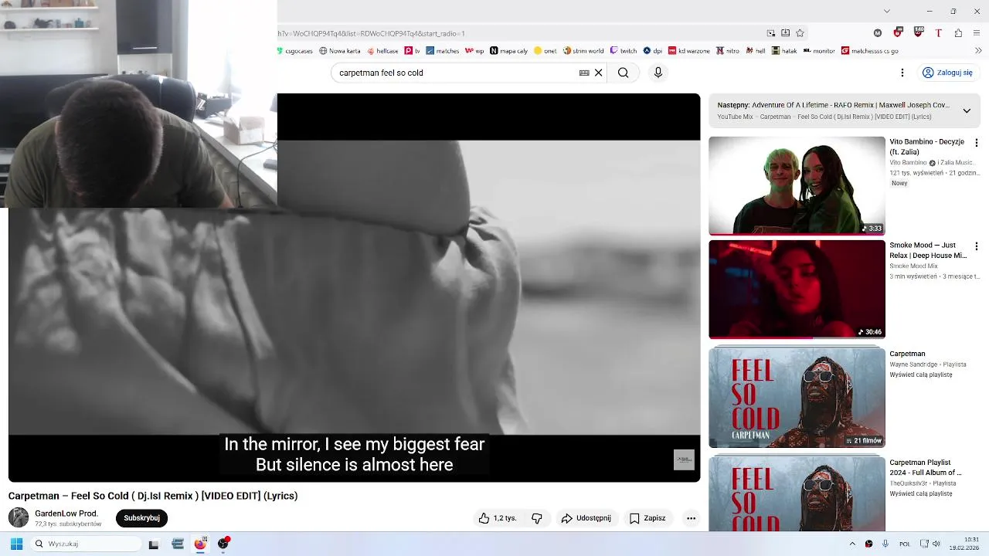Clear the search box with X
Viewport: 989px width, 556px height.
pyautogui.click(x=598, y=73)
